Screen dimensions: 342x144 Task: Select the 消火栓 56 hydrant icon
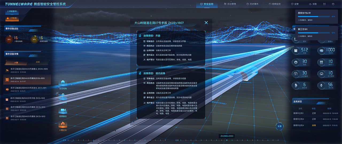point(321,85)
